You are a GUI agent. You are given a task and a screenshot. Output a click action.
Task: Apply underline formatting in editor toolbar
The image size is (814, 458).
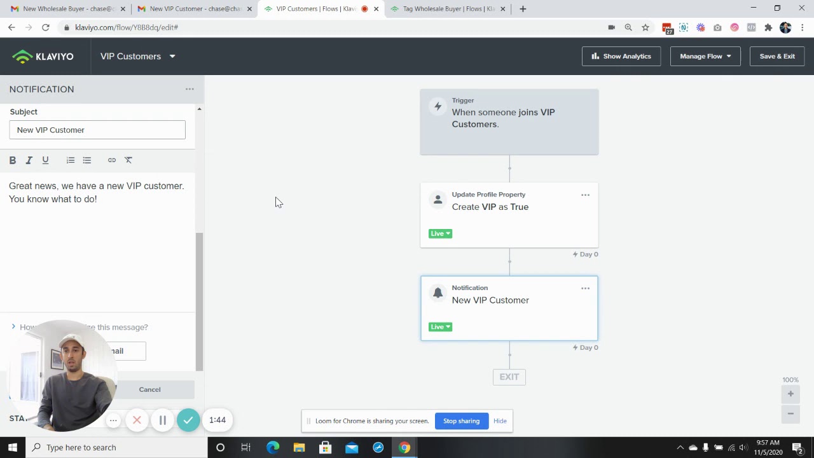pyautogui.click(x=45, y=160)
